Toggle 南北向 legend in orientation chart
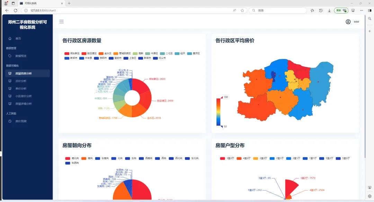The height and width of the screenshot is (202, 374). tap(72, 158)
